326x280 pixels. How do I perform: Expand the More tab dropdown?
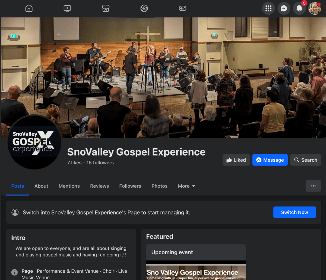coord(186,186)
